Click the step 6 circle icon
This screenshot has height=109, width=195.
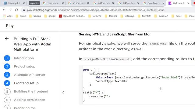[7, 100]
